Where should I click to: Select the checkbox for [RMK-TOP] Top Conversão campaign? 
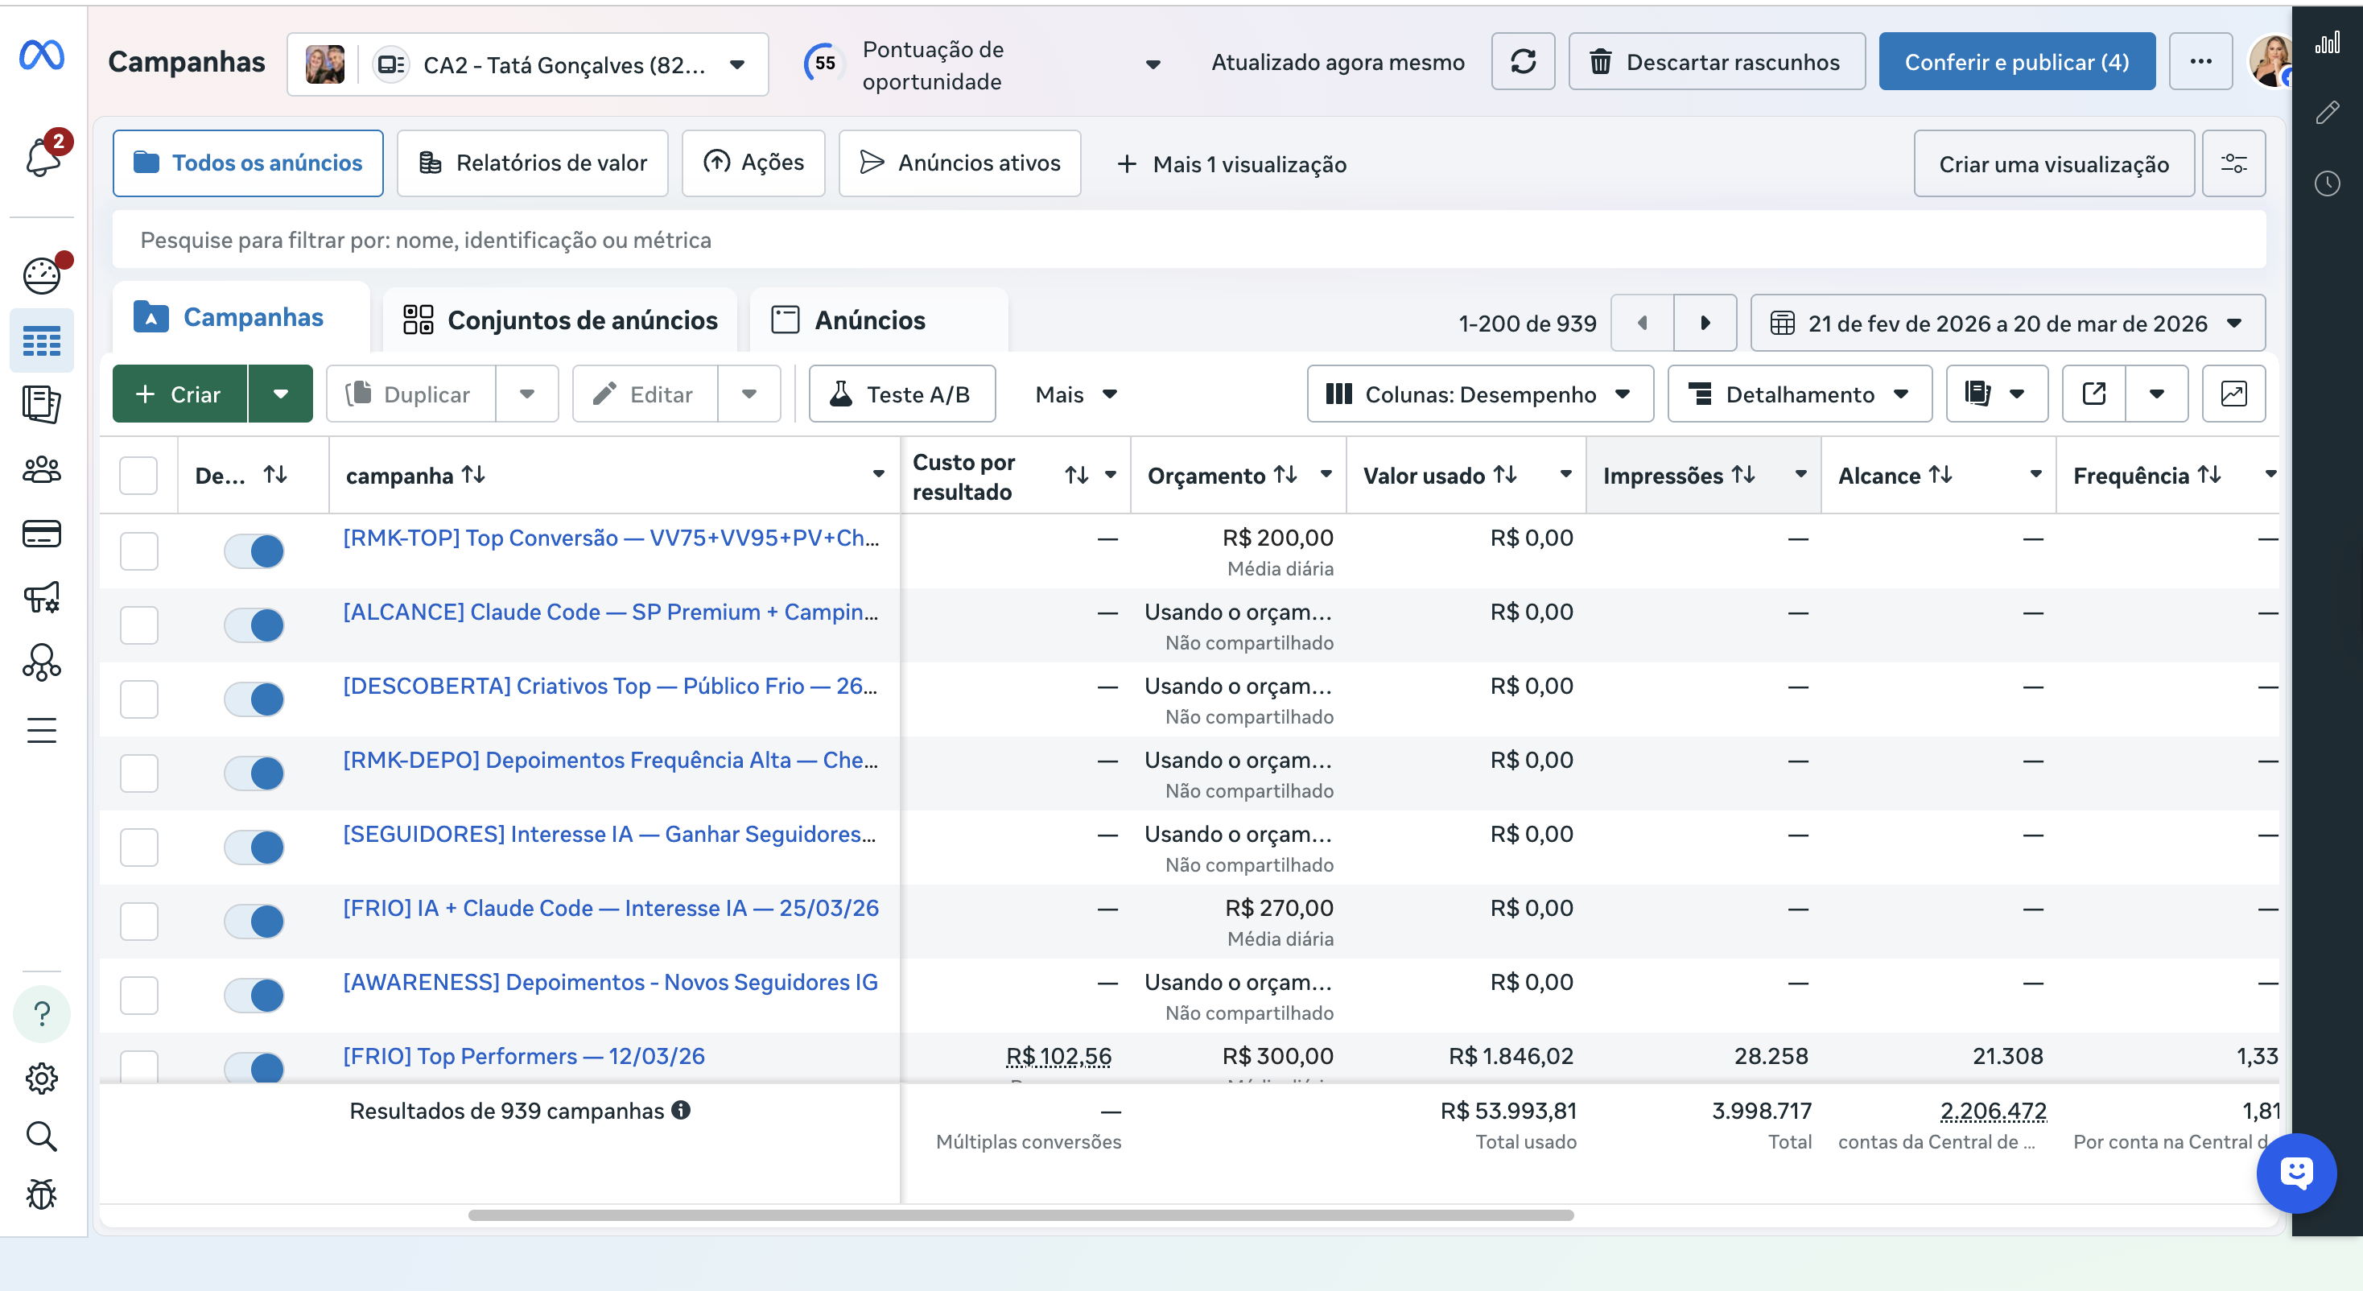point(138,551)
